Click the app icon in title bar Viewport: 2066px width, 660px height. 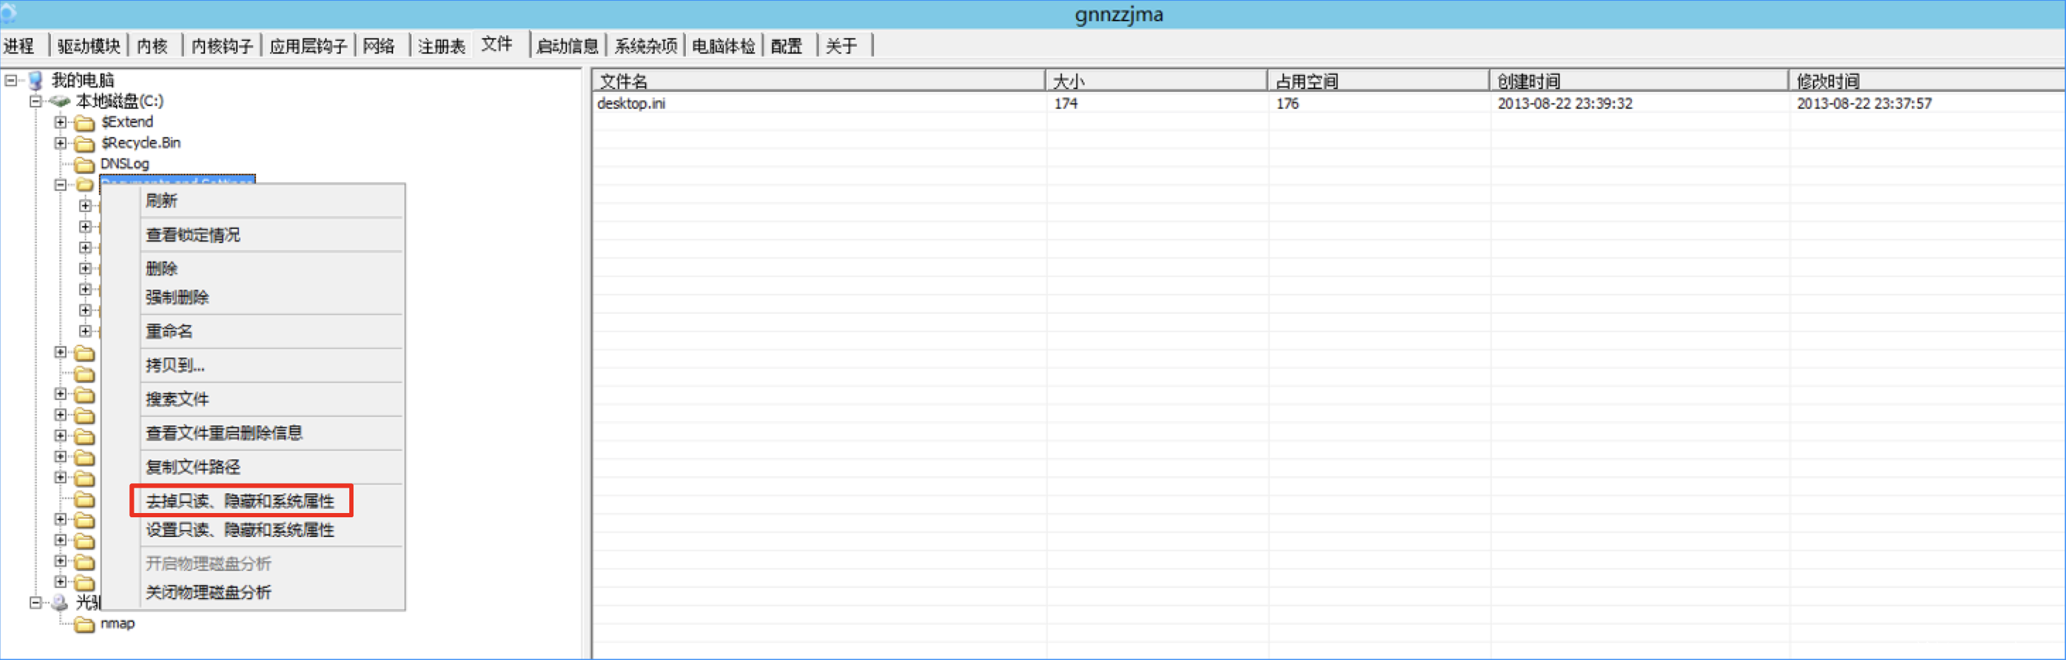[8, 13]
